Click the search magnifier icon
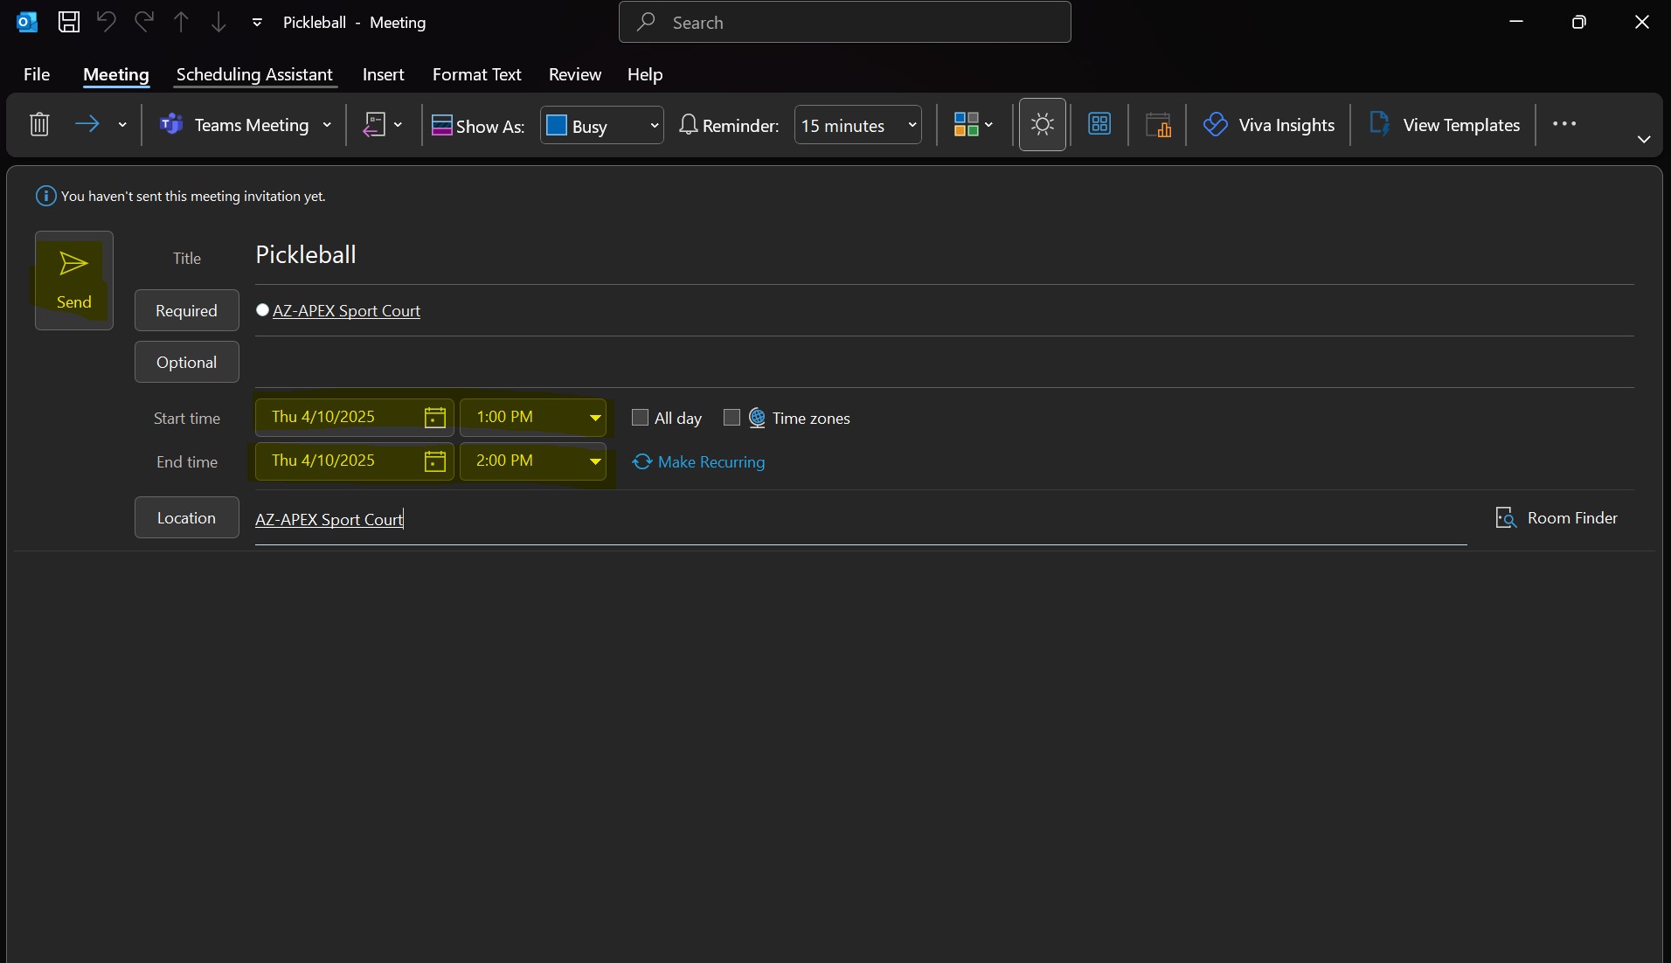 point(646,22)
